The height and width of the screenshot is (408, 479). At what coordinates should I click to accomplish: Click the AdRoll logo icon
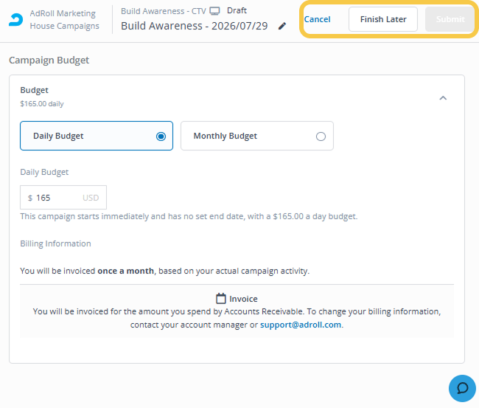pyautogui.click(x=15, y=20)
